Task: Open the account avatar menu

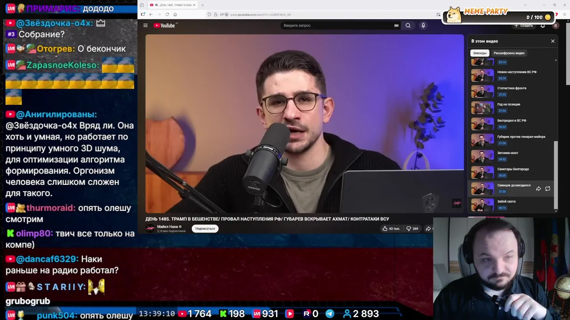Action: click(x=555, y=25)
